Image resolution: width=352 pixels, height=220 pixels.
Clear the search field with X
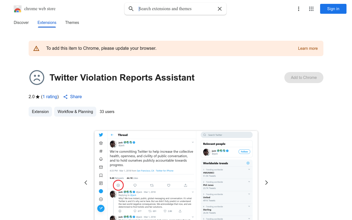click(x=220, y=9)
